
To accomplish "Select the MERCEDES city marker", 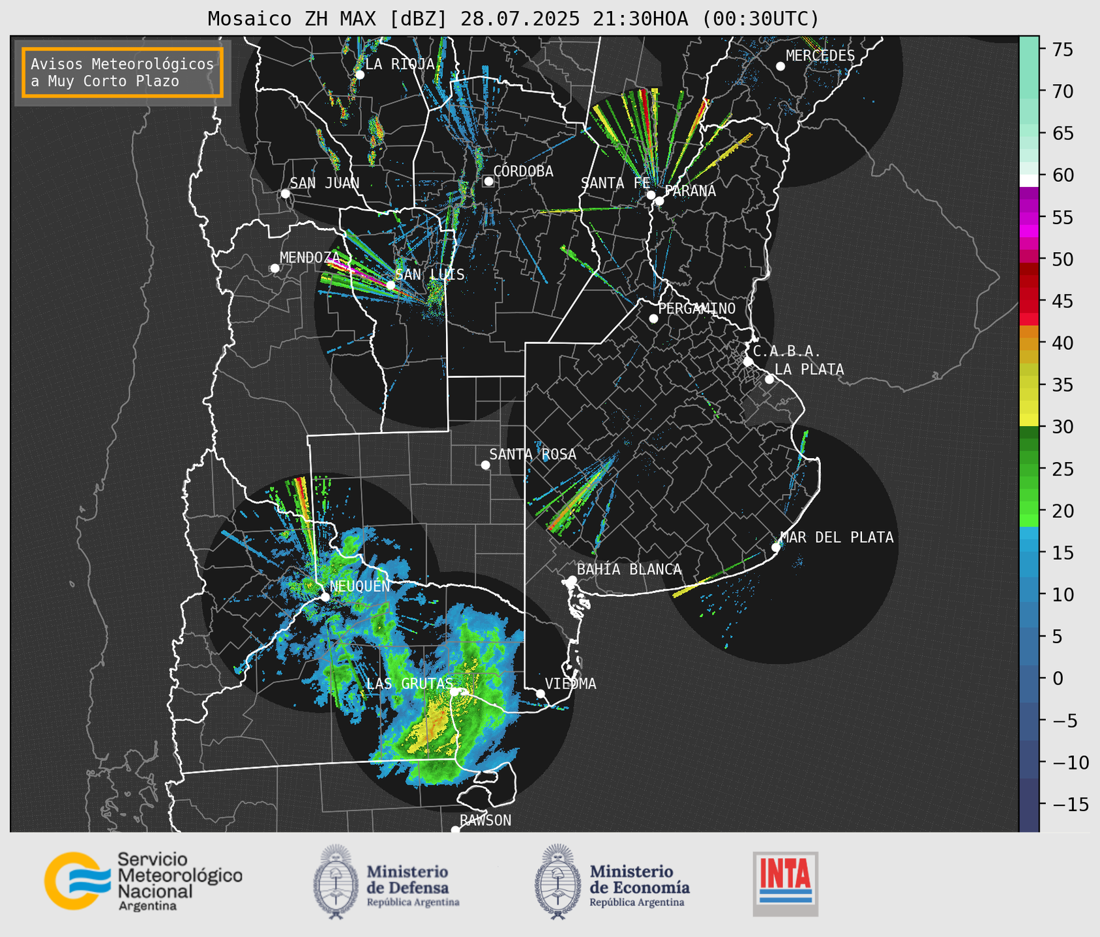I will [x=780, y=66].
